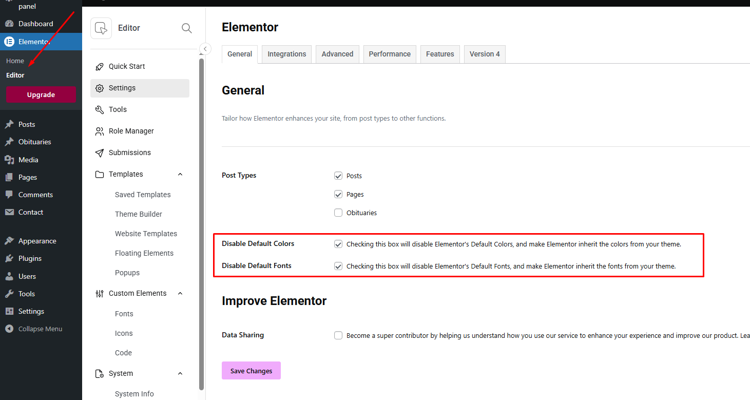Click the search magnifier icon in Editor panel

pyautogui.click(x=187, y=28)
